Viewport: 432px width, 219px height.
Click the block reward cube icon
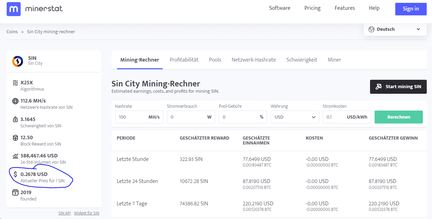tap(15, 138)
